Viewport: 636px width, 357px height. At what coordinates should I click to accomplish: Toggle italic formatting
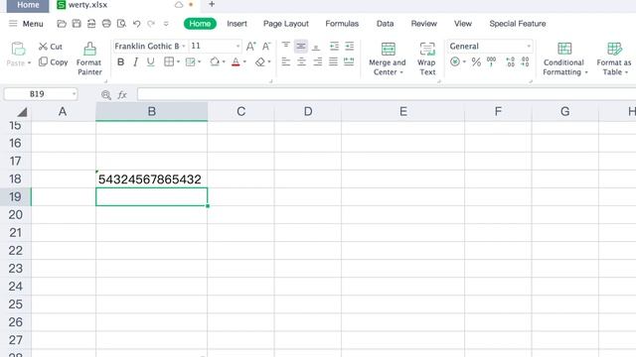135,61
